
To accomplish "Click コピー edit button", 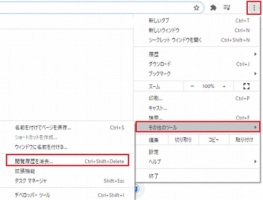I will (214, 140).
